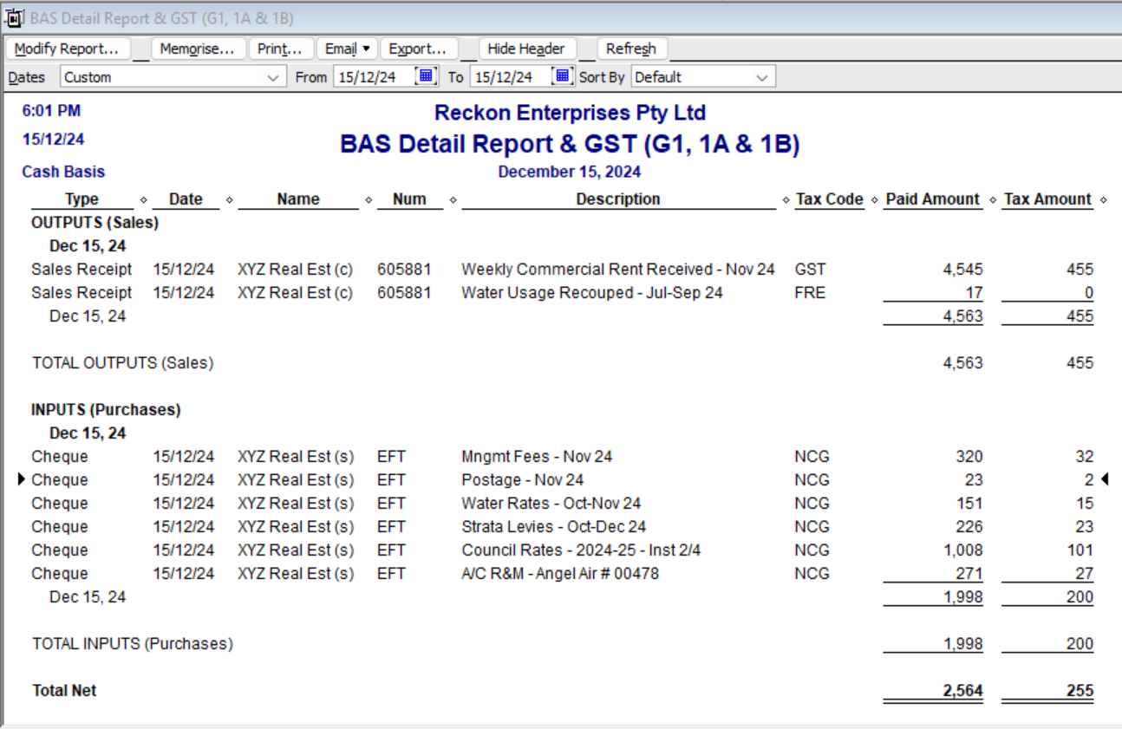Click the NCG tax code for Postage
The width and height of the screenshot is (1122, 729).
(x=812, y=480)
